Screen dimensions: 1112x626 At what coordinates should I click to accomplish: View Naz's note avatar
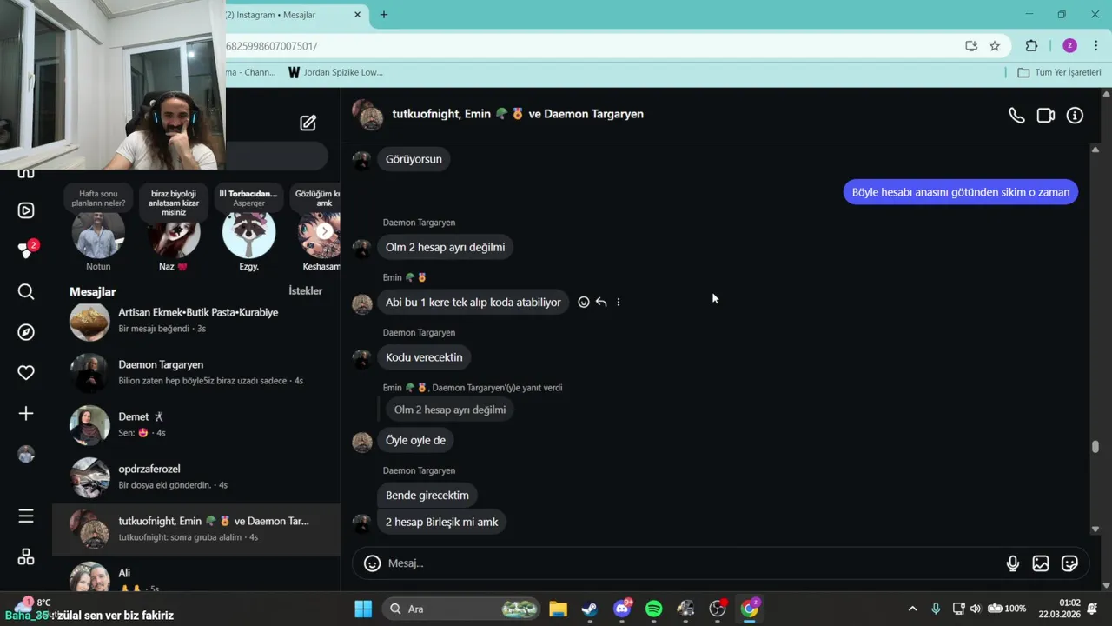point(174,232)
